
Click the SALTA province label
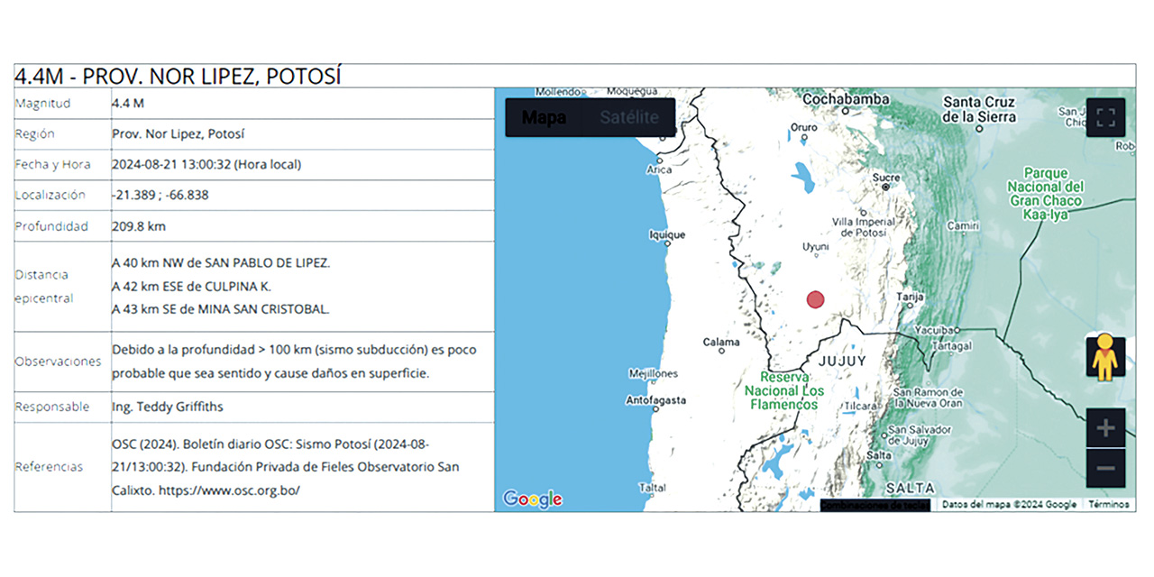tap(910, 488)
